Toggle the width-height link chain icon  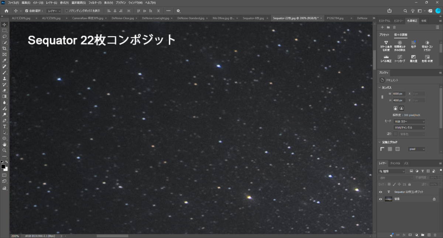coord(382,97)
